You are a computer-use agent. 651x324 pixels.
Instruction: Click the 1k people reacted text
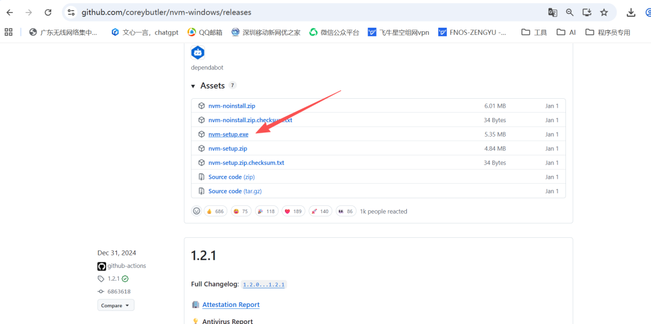[383, 211]
